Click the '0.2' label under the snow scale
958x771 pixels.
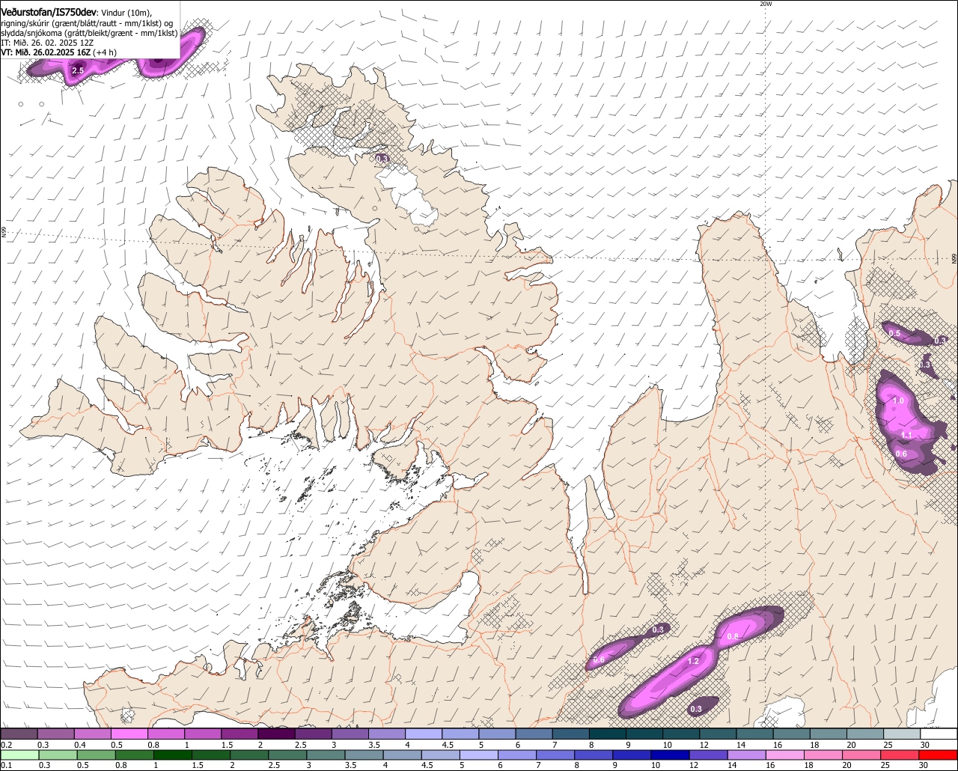pyautogui.click(x=7, y=745)
